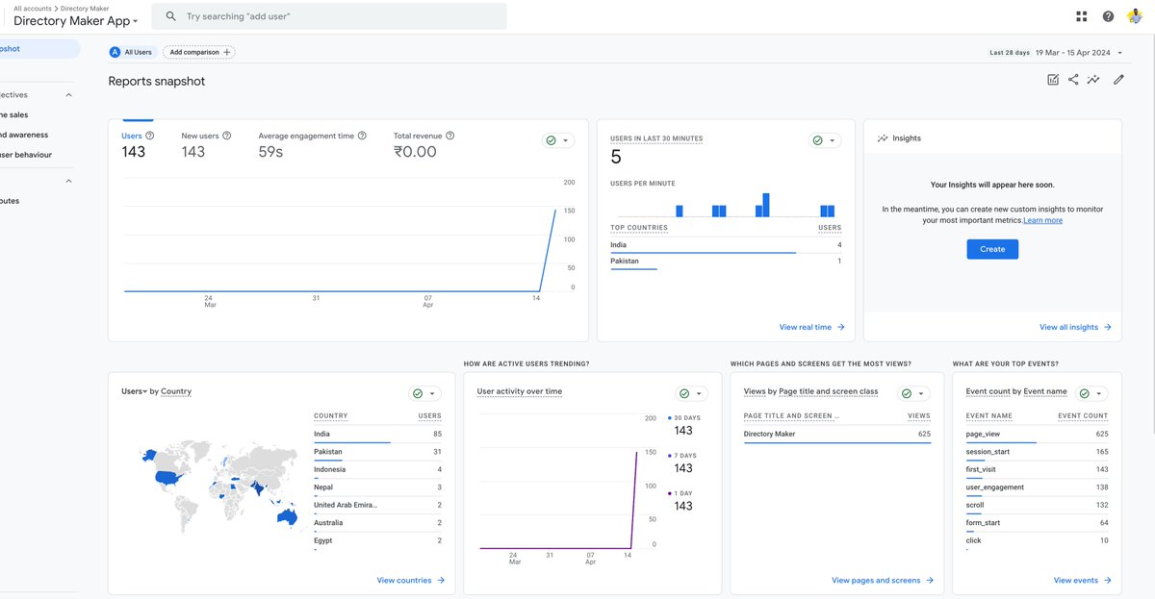
Task: Click the All accounts breadcrumb
Action: 32,8
